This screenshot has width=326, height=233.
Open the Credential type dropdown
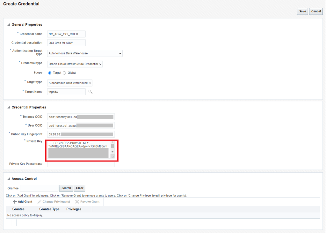[x=75, y=64]
